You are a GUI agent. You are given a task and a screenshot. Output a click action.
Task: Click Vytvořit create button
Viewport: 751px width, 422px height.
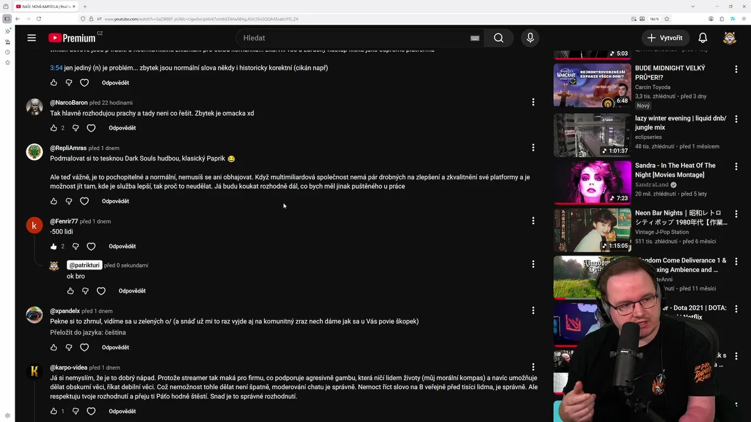(665, 38)
